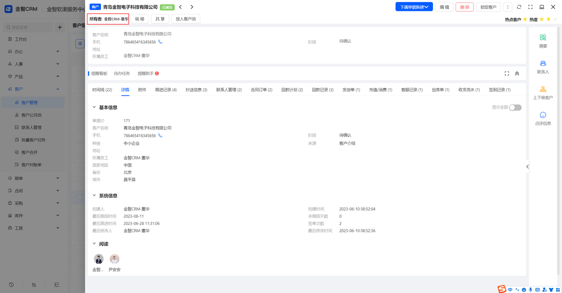Viewport: 562px width, 293px height.
Task: Click the 共享 button
Action: click(160, 19)
